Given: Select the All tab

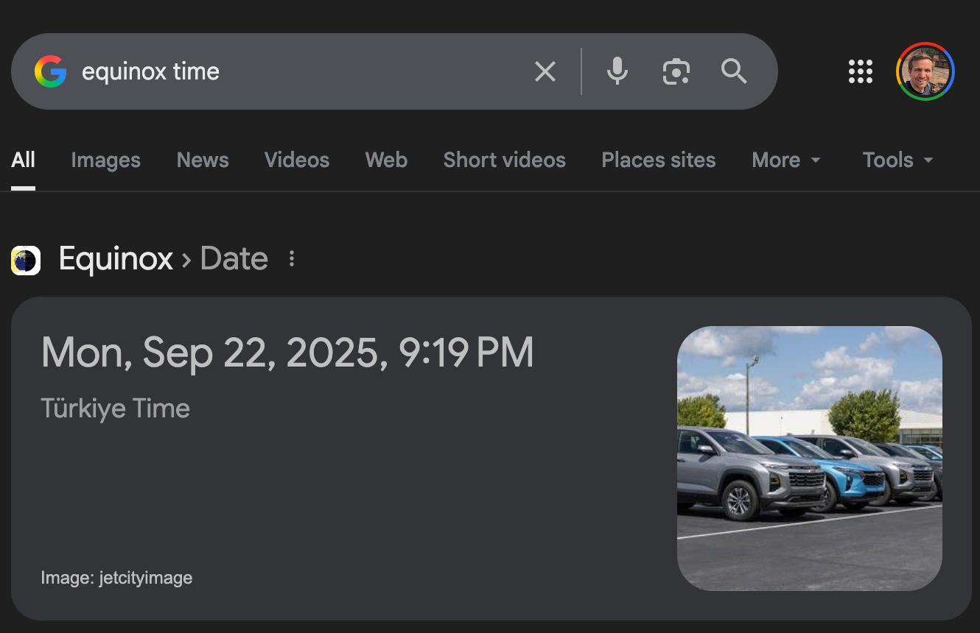Looking at the screenshot, I should tap(23, 160).
